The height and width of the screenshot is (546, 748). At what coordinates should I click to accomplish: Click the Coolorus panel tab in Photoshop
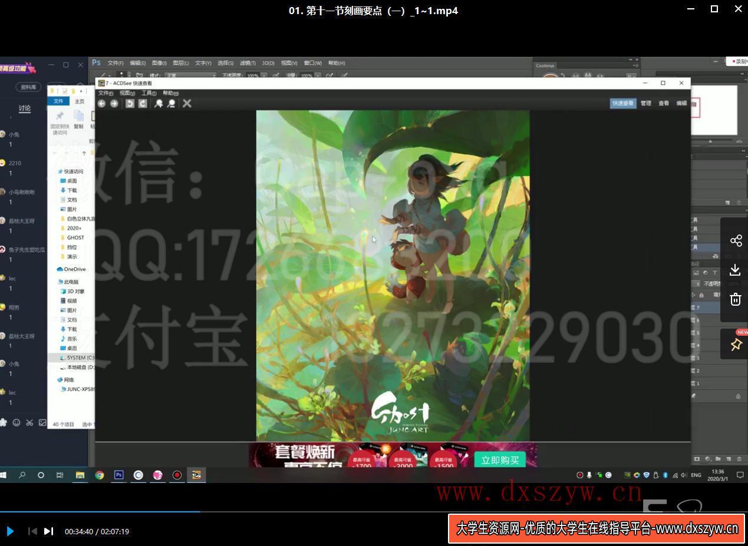click(x=545, y=66)
